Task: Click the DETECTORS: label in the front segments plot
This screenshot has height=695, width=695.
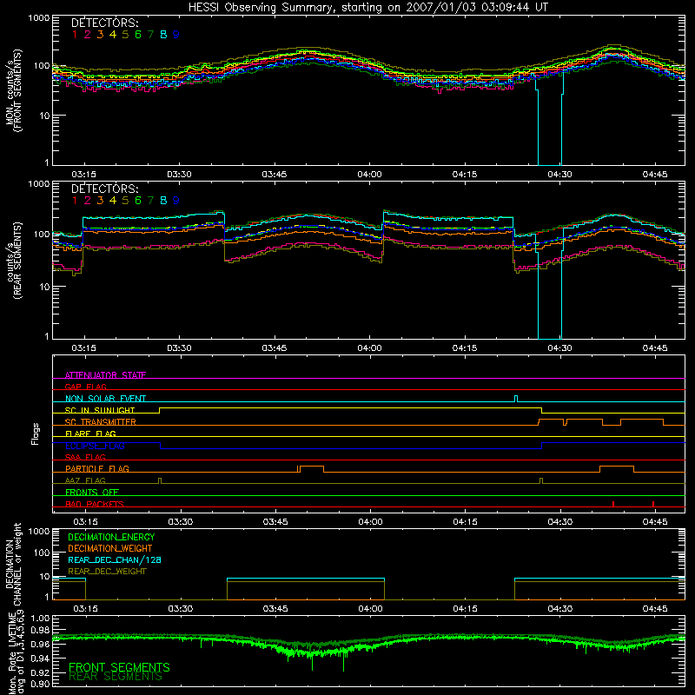Action: [104, 23]
